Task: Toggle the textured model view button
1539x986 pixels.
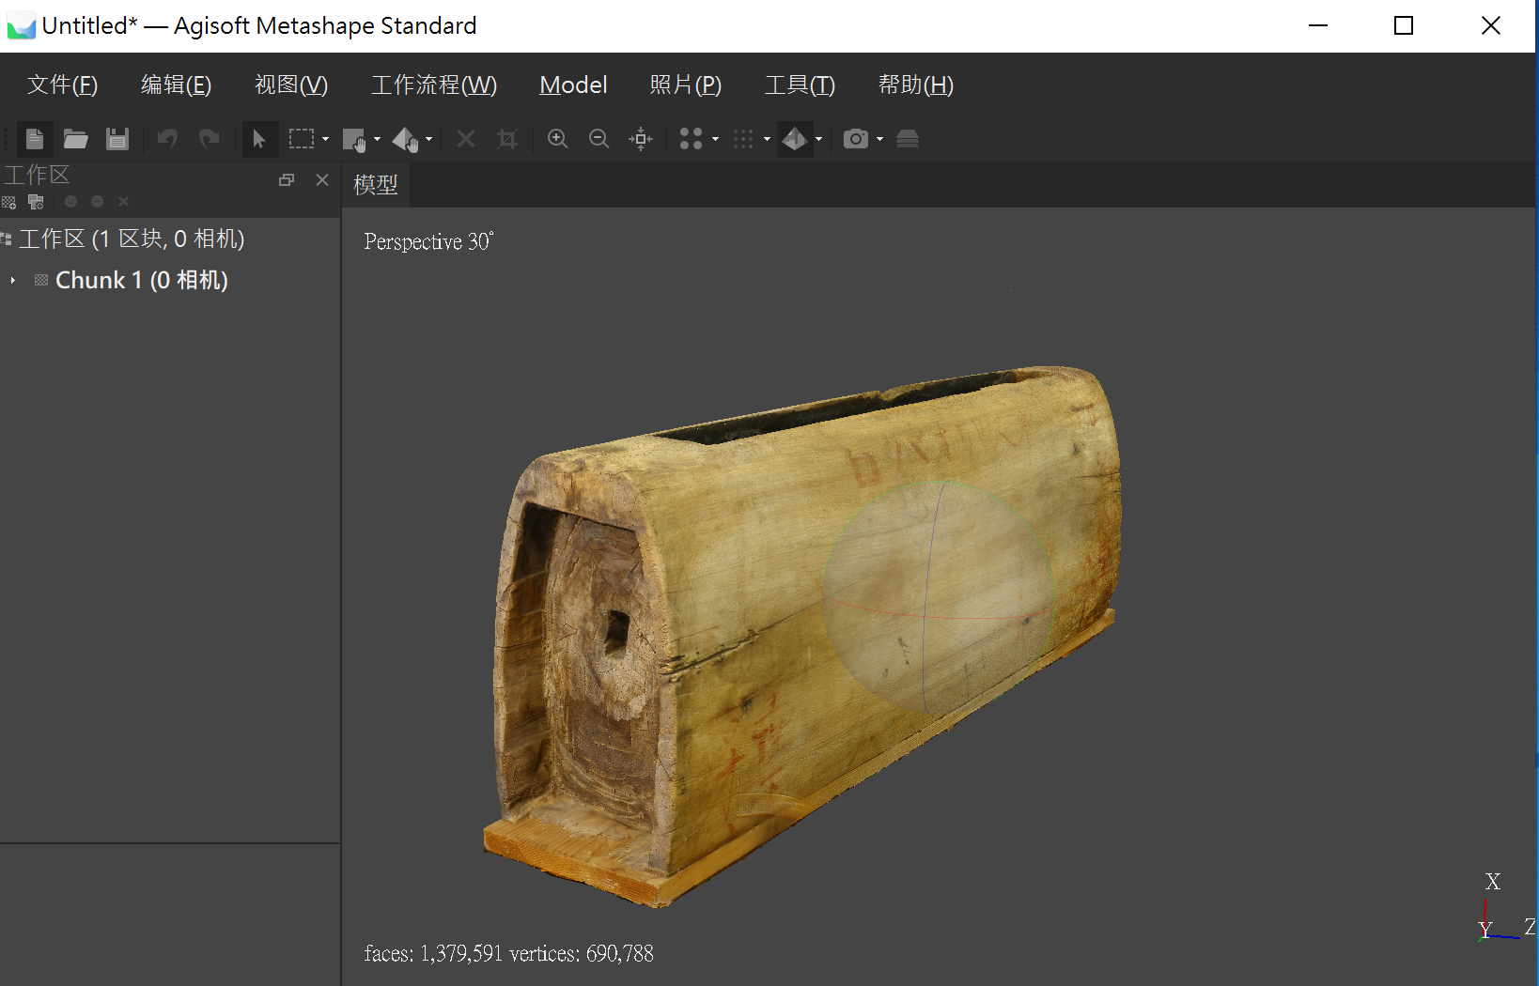Action: (x=794, y=139)
